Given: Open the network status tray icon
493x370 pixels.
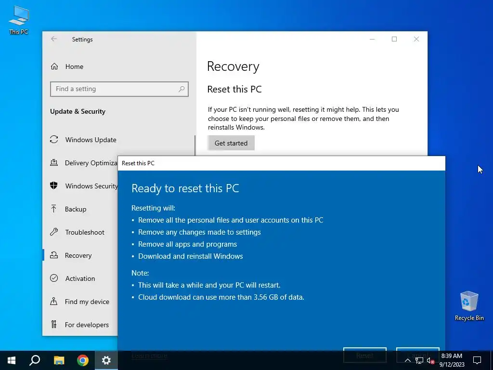Looking at the screenshot, I should pos(419,360).
